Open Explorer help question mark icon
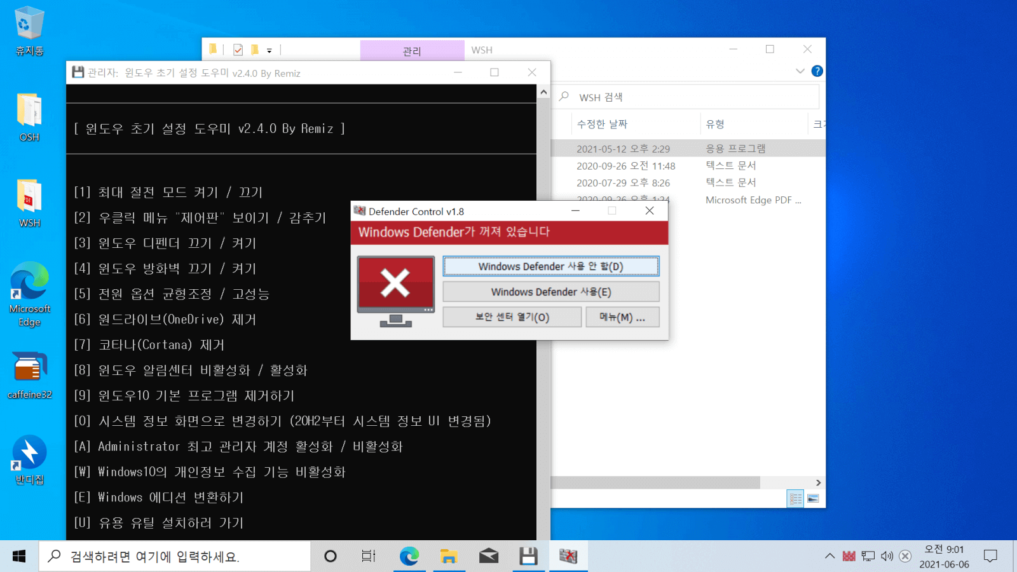Screen dimensions: 1017x572 coord(817,71)
